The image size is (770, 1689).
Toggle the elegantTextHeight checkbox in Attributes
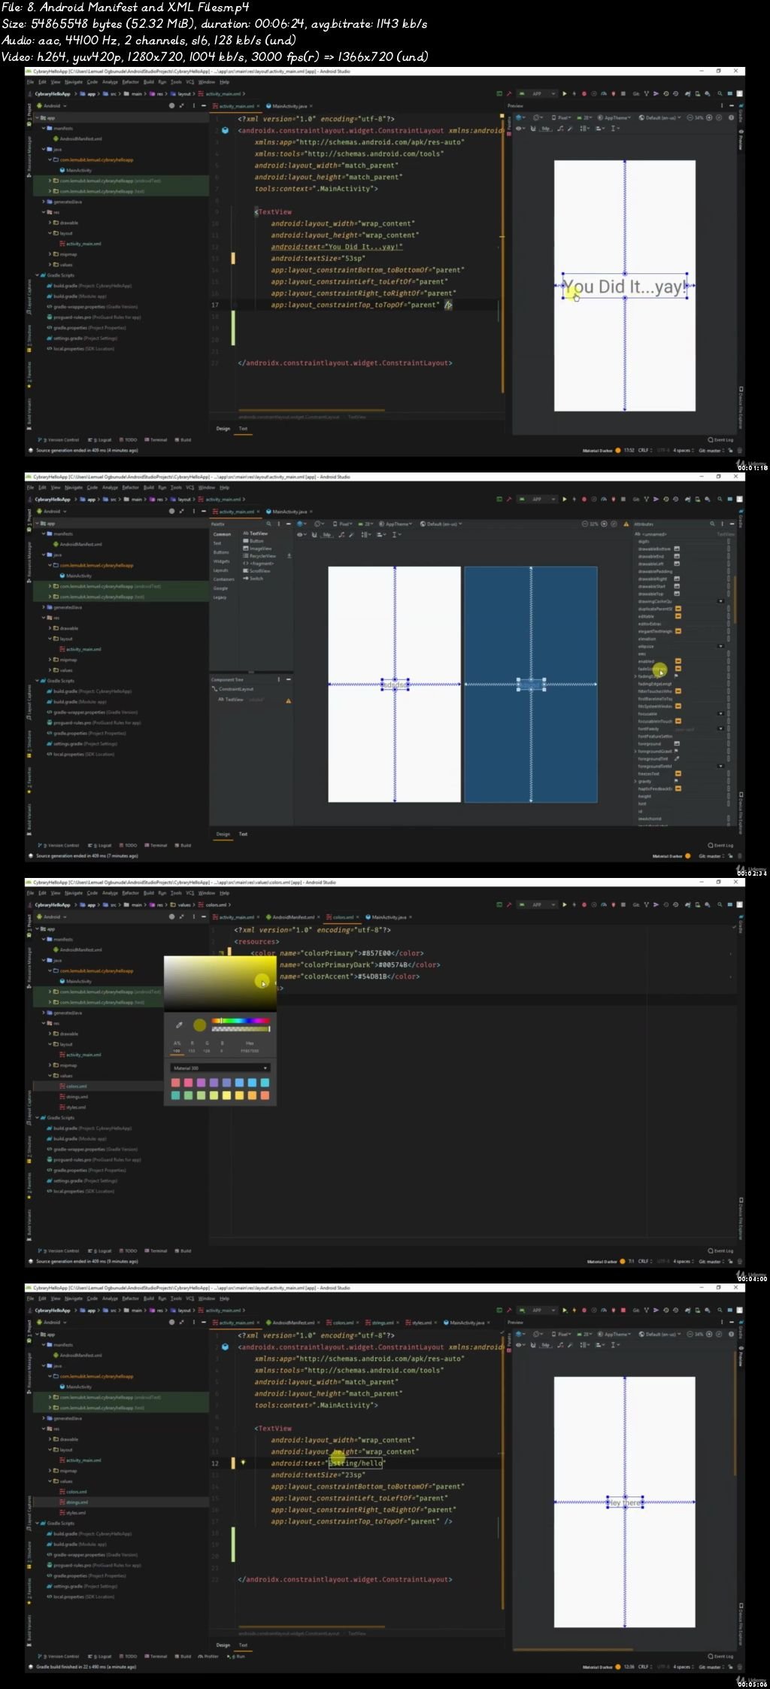(678, 631)
